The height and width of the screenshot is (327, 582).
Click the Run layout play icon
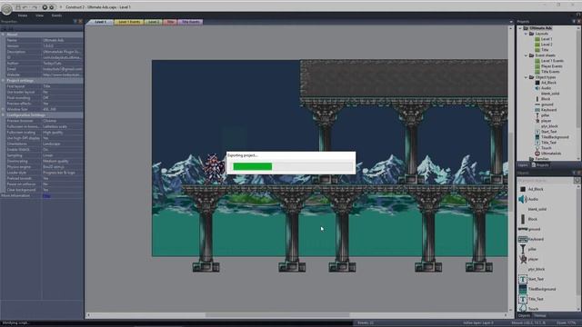pyautogui.click(x=45, y=7)
